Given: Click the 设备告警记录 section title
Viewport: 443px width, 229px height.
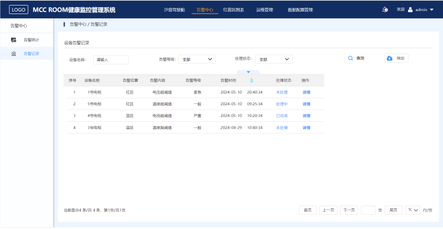Looking at the screenshot, I should [76, 43].
